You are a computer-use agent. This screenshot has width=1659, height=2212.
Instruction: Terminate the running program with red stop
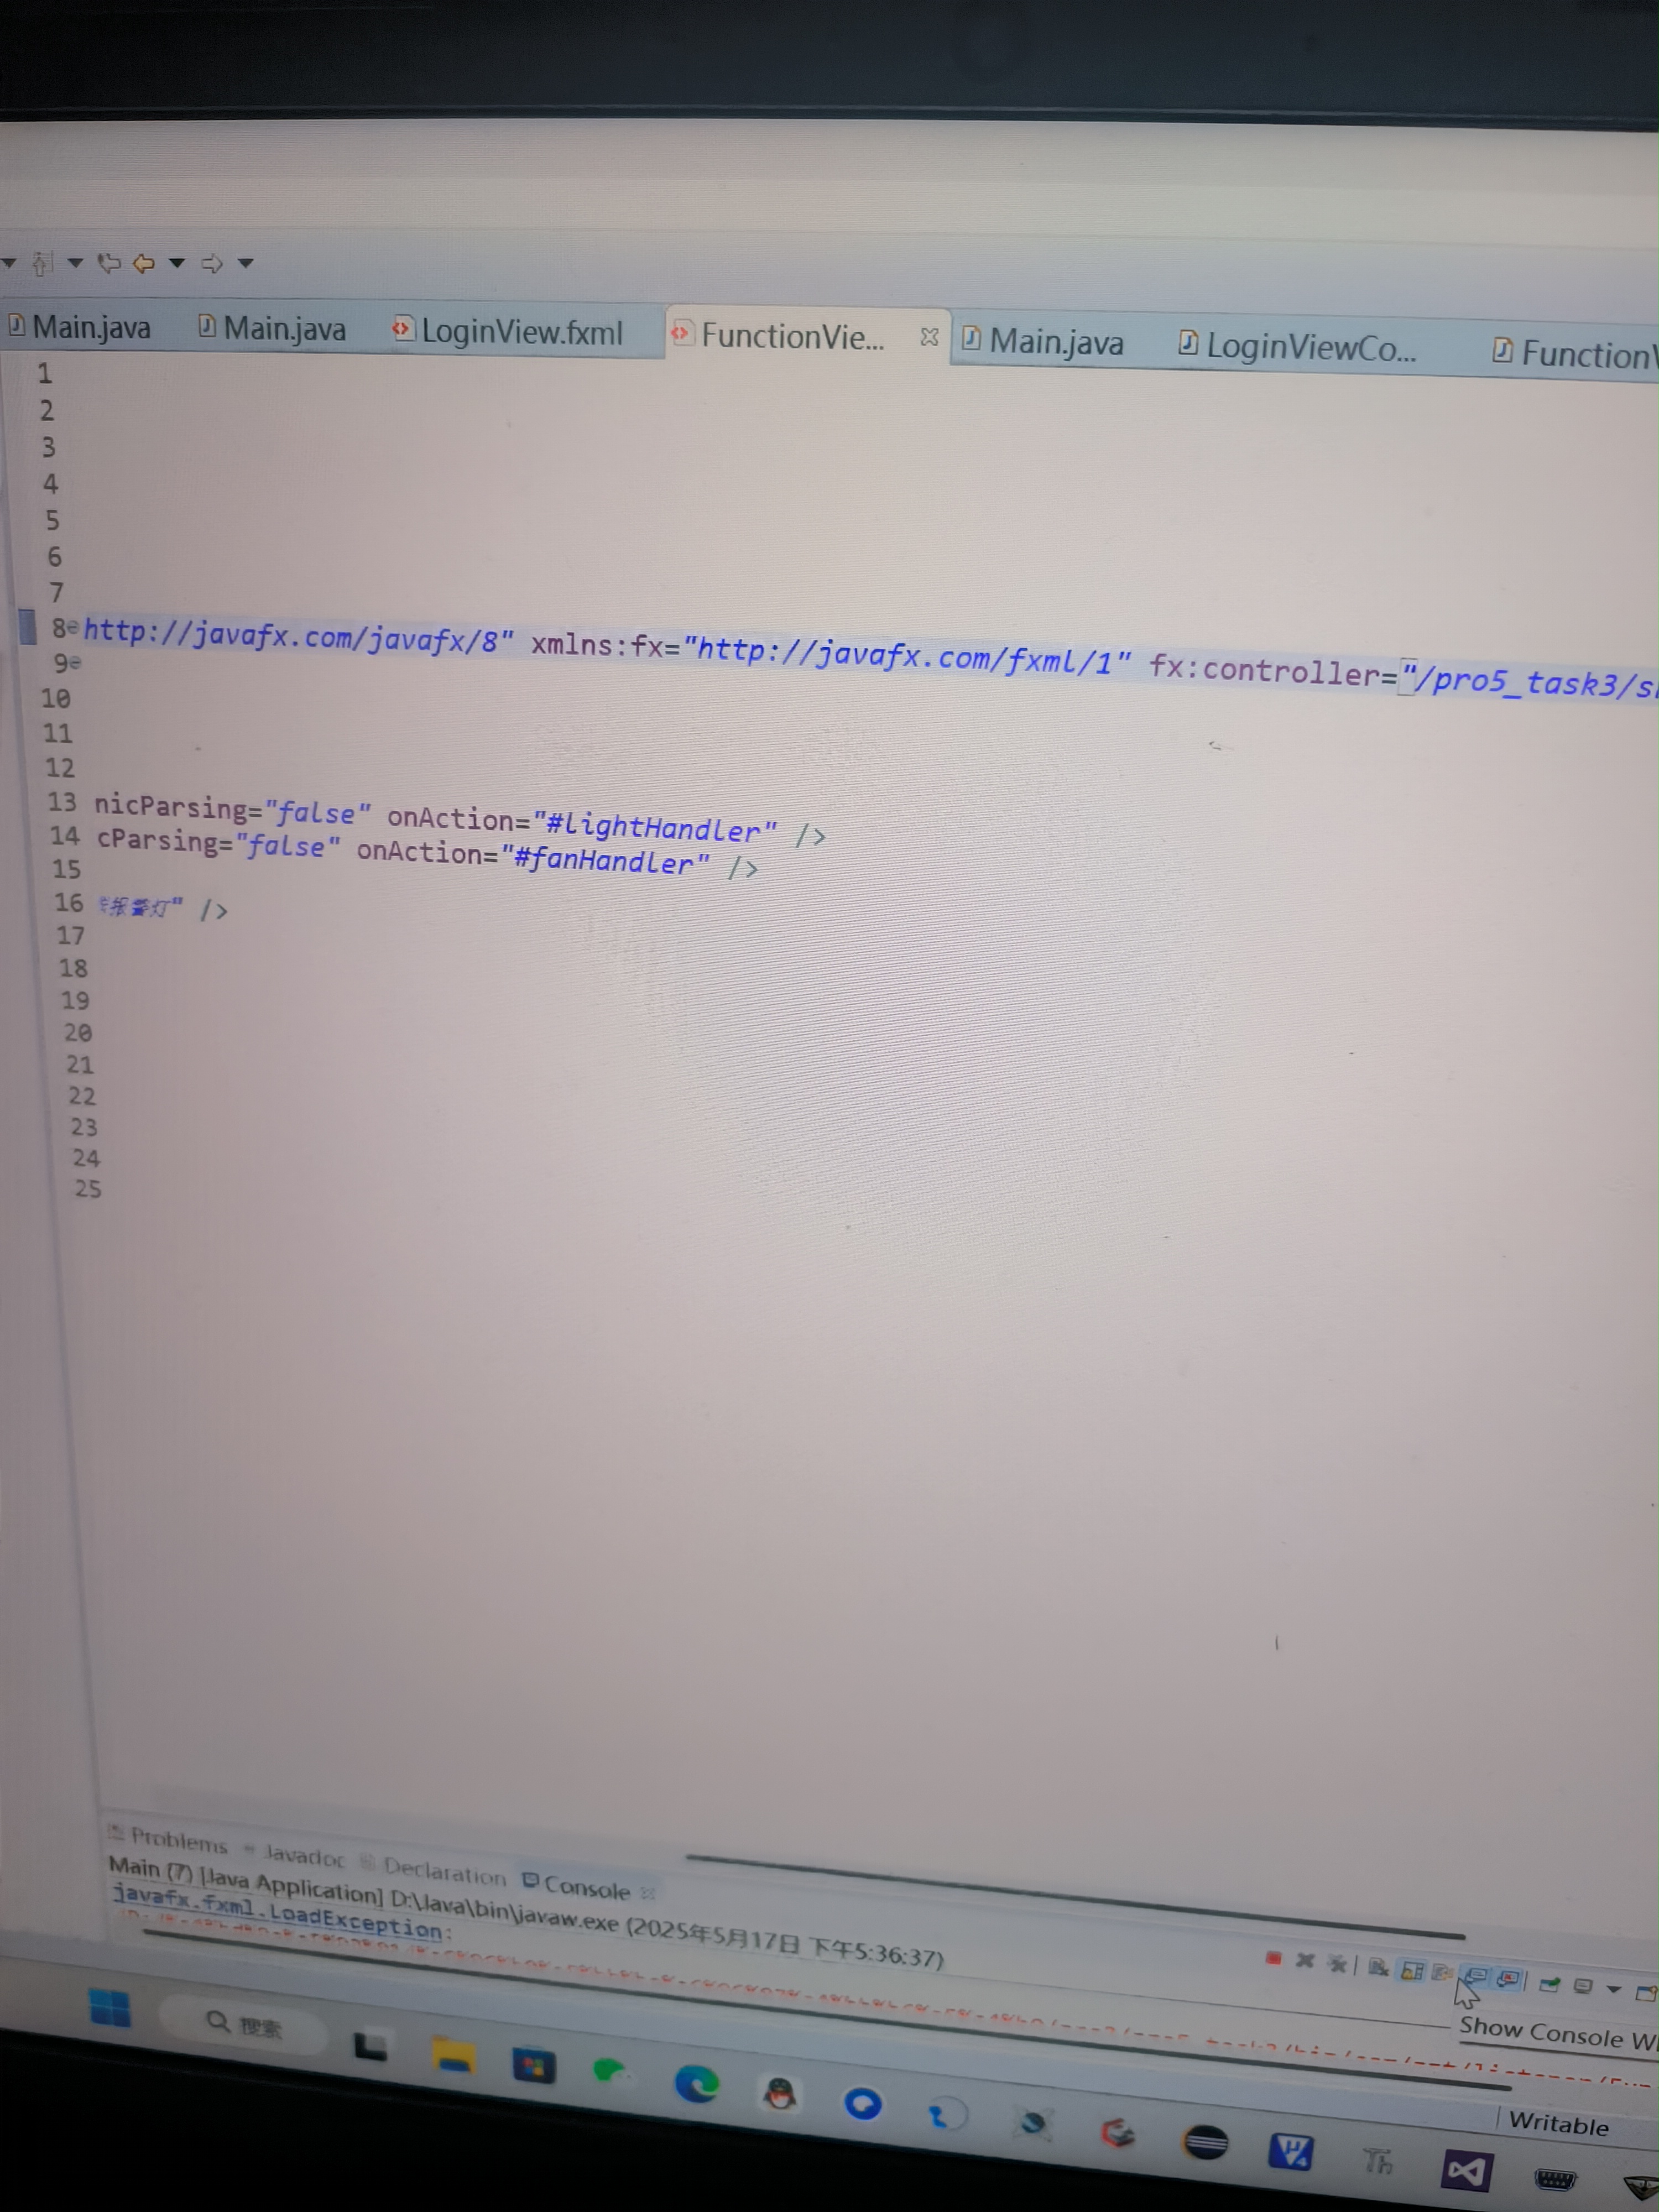[x=1273, y=1958]
